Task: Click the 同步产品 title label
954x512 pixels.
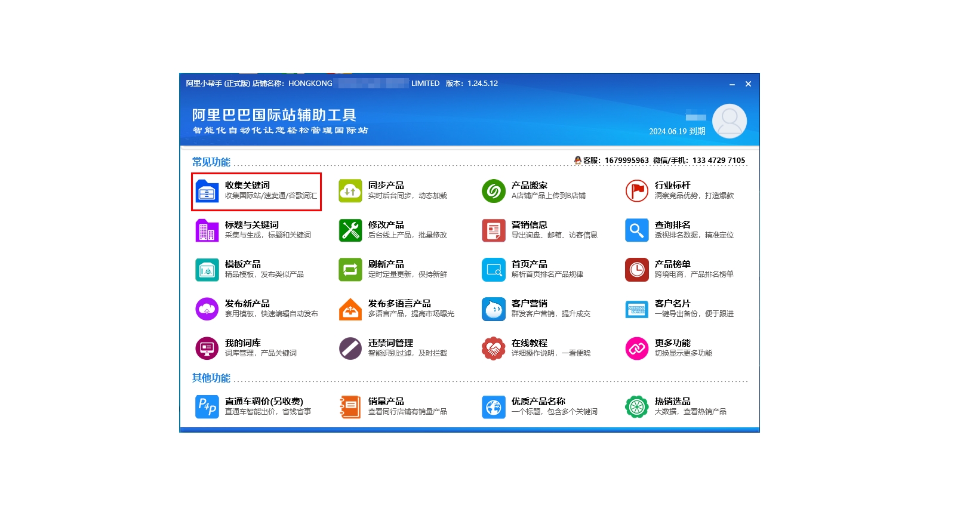Action: (386, 186)
